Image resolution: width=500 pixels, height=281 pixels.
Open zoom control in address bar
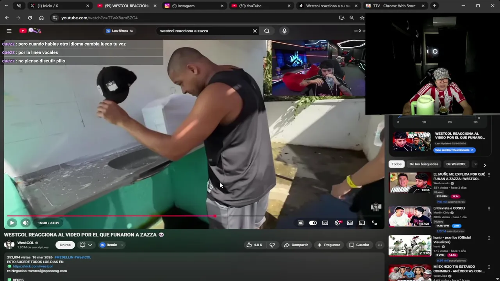pos(352,18)
